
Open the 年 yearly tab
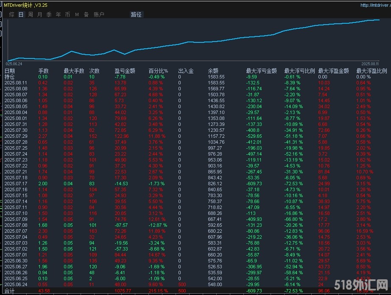59,14
